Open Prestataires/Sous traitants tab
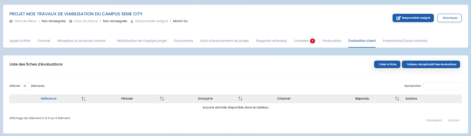Viewport: 471px width, 136px height. [405, 41]
